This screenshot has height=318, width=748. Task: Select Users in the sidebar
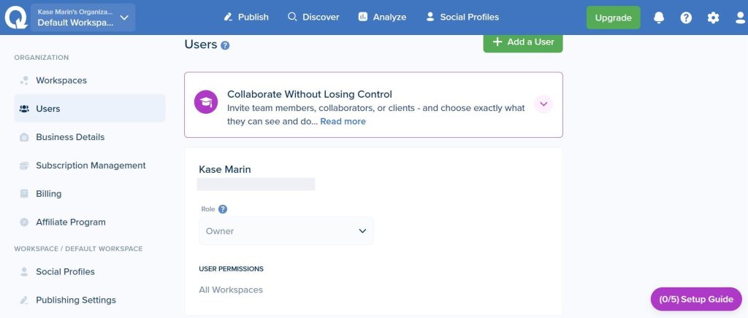click(90, 109)
